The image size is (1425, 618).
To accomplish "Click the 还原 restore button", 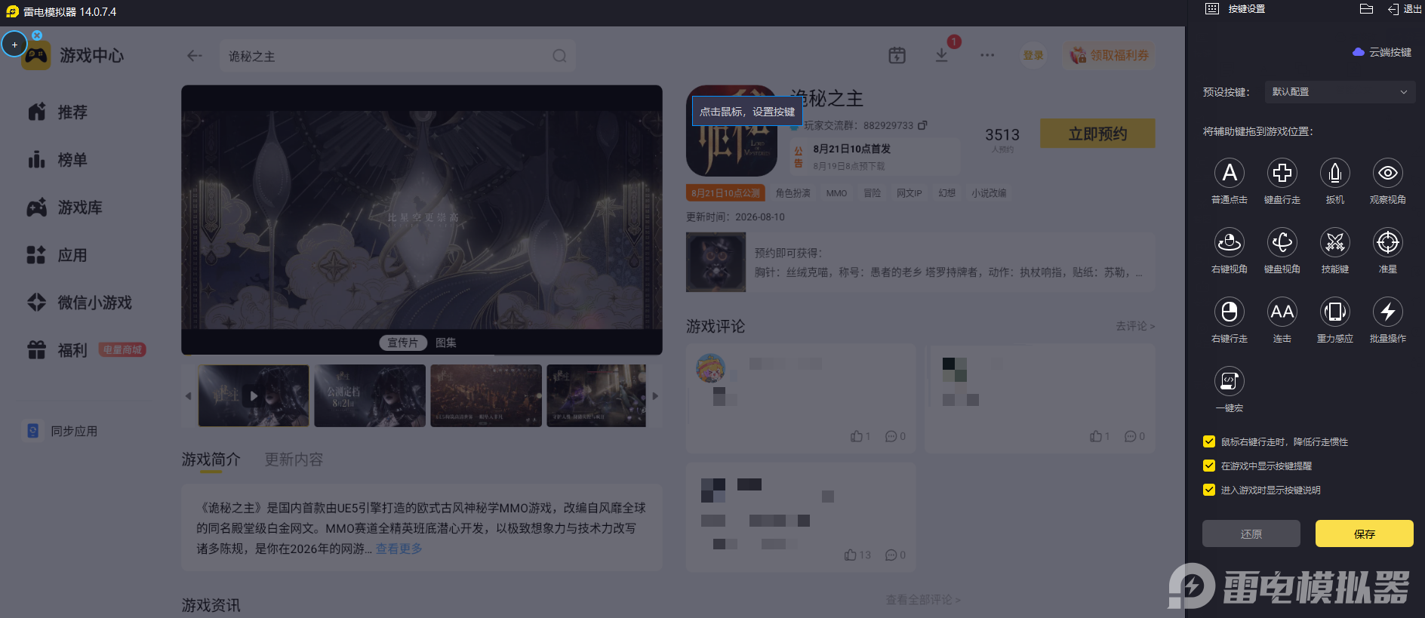I will (x=1251, y=533).
